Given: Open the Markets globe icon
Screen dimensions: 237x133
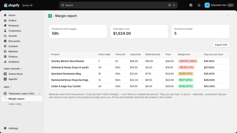Looking at the screenshot, I should point(5,51).
